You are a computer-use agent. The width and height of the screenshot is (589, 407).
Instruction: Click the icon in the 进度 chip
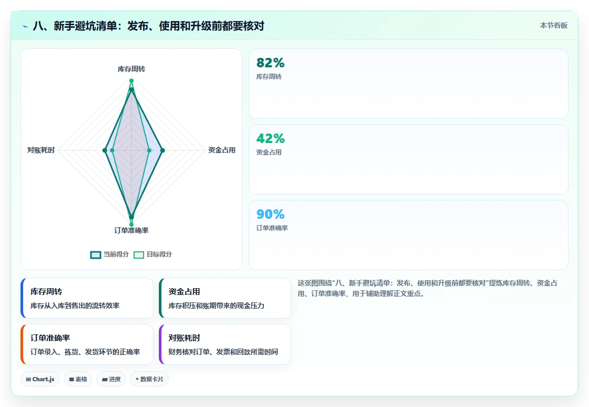point(105,380)
